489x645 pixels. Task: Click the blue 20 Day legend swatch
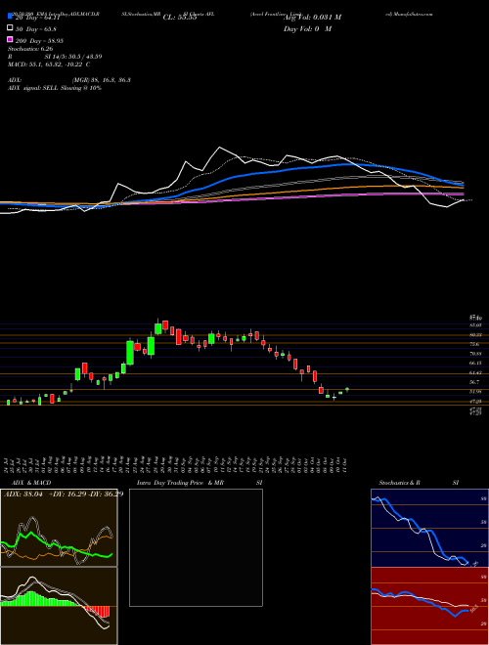coord(10,16)
